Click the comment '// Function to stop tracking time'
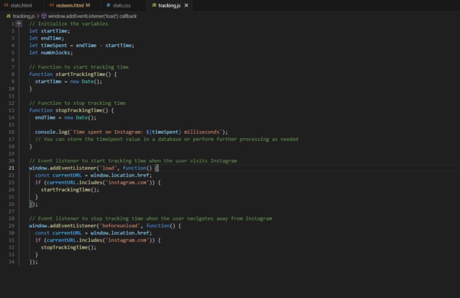Viewport: 460px width, 298px height. point(77,103)
